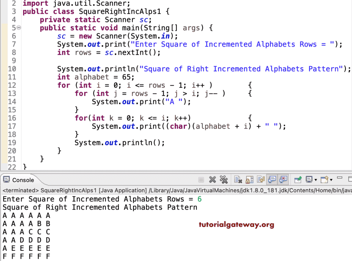Open the tutorialgateway.org link
The image size is (352, 261).
click(x=236, y=225)
